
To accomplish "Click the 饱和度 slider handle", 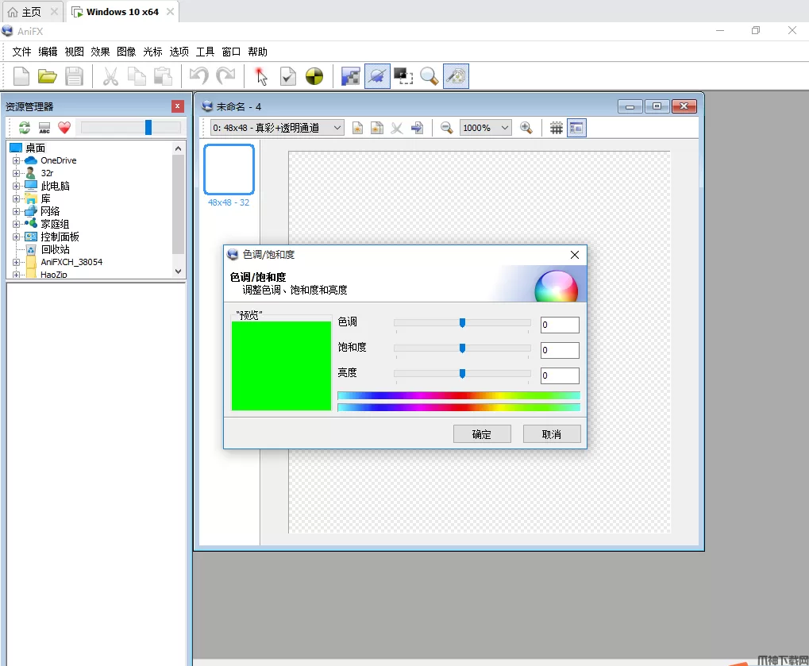I will pos(462,348).
